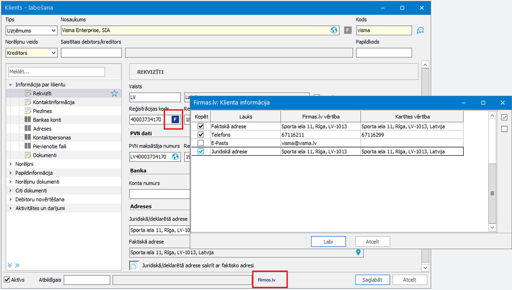Click Labi button in Firmas.lv dialog
This screenshot has width=512, height=290.
click(328, 241)
